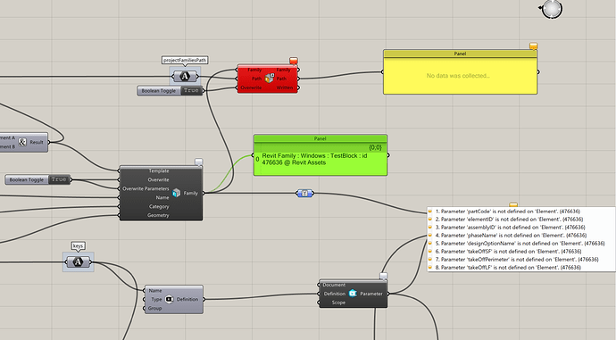Viewport: 616px width, 340px height.
Task: Click the New Family component cube icon
Action: [x=177, y=193]
